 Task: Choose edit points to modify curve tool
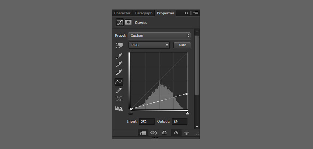click(x=119, y=82)
